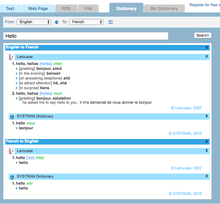Open the From language dropdown
Image resolution: width=220 pixels, height=204 pixels.
pos(34,22)
